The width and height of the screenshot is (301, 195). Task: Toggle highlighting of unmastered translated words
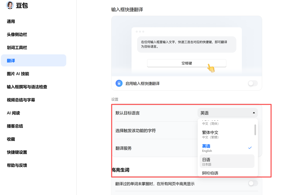[x=253, y=183]
